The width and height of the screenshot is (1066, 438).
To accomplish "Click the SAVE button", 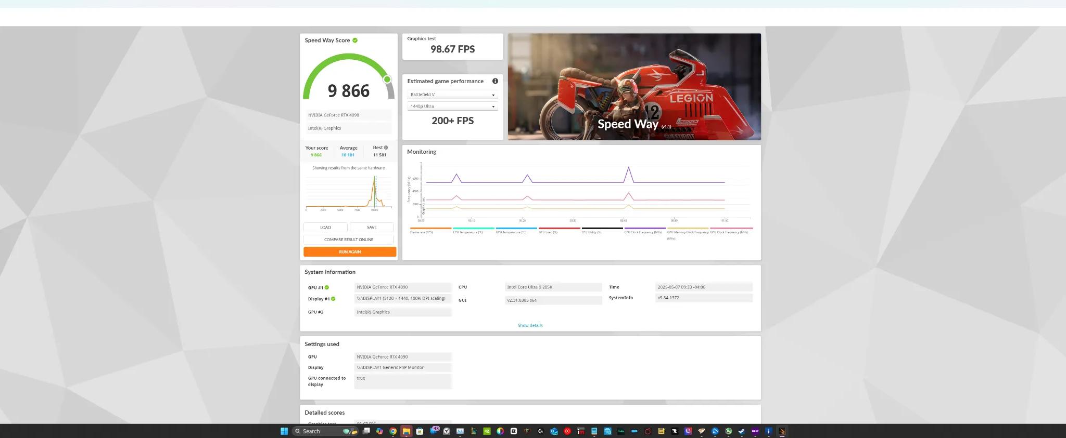I will (372, 228).
